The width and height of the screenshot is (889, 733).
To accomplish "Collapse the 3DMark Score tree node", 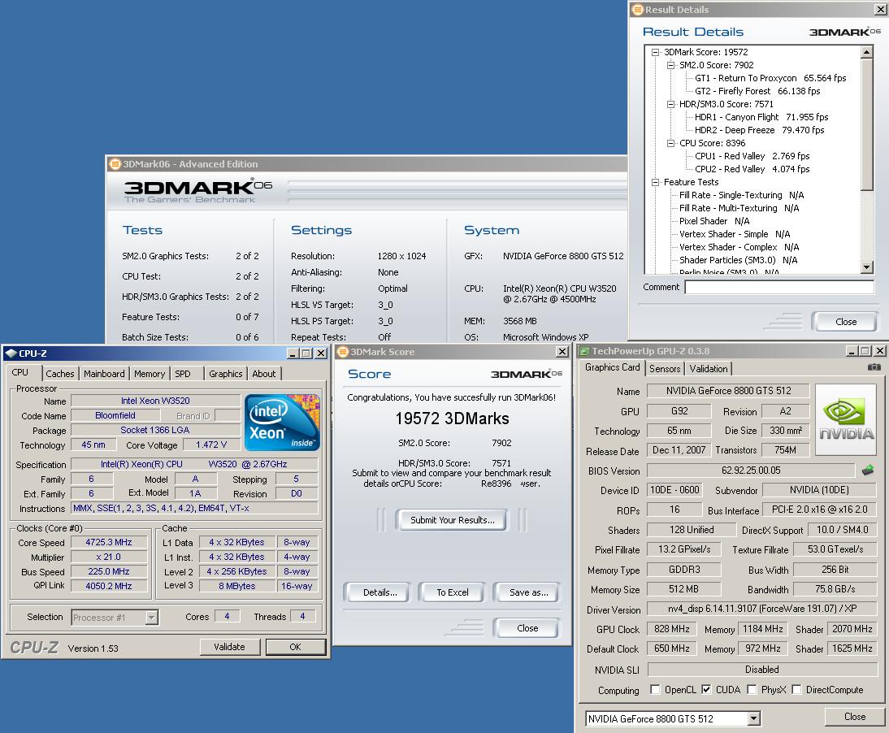I will (x=656, y=52).
